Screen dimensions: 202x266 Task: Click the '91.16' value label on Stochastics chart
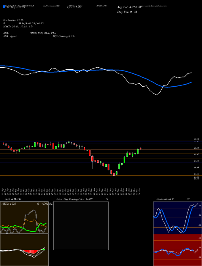click(196, 205)
